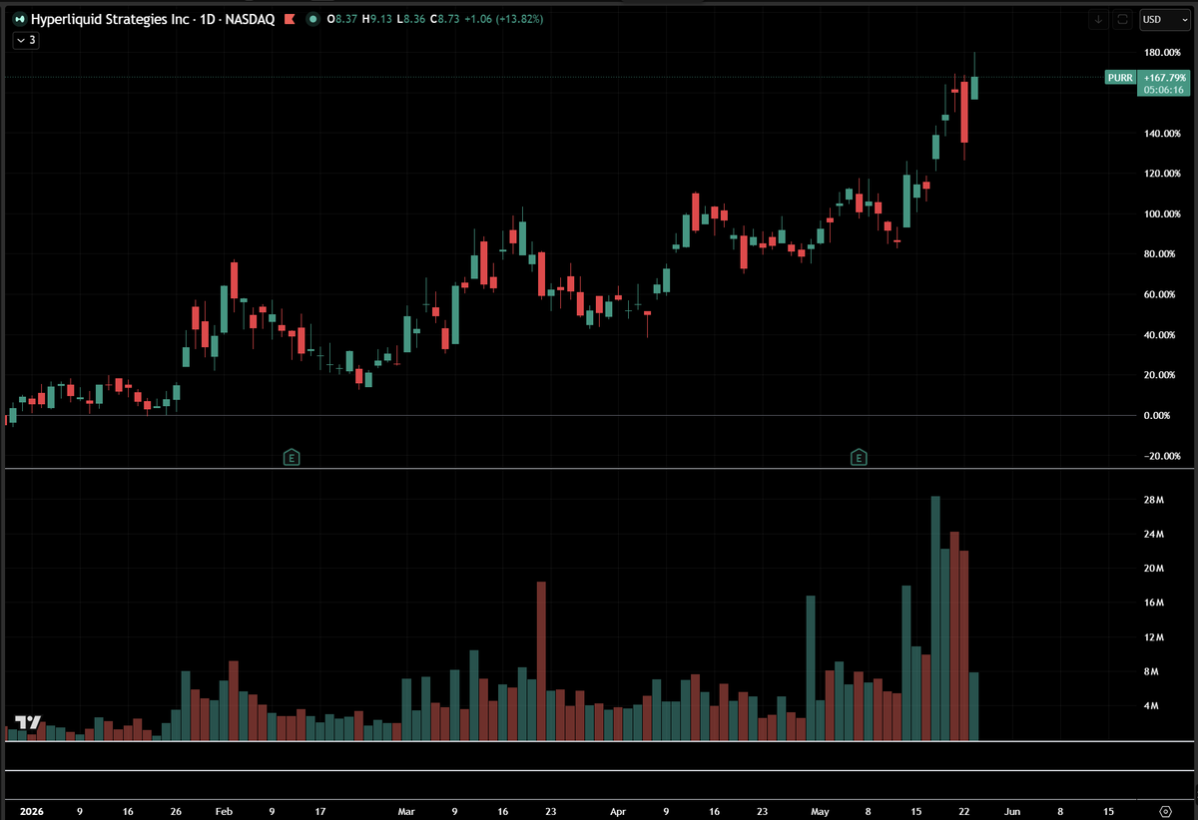The image size is (1198, 820).
Task: Click the Hyperliquid symbol logo icon
Action: click(19, 19)
